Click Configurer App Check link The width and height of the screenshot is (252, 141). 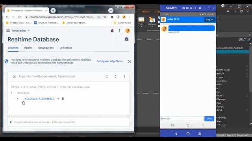coord(109,61)
